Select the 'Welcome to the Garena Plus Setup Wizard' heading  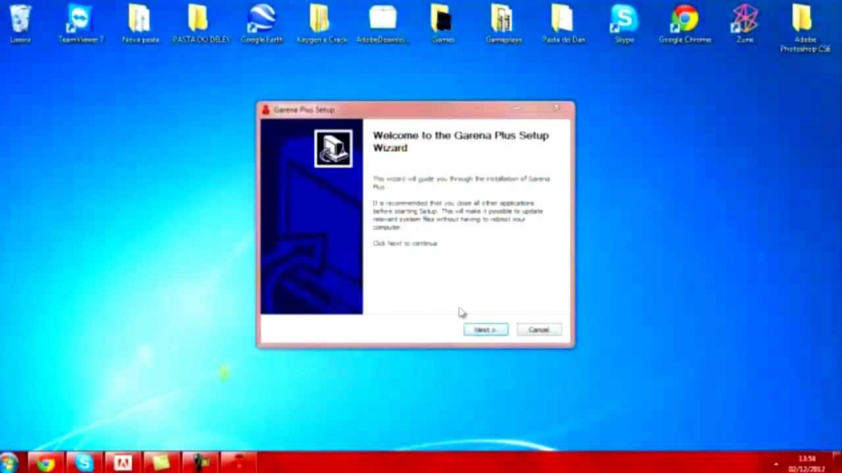460,141
